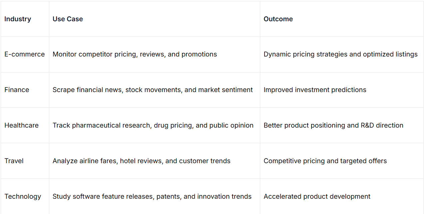Click the Improved investment predictions outcome
This screenshot has height=214, width=424.
[315, 90]
